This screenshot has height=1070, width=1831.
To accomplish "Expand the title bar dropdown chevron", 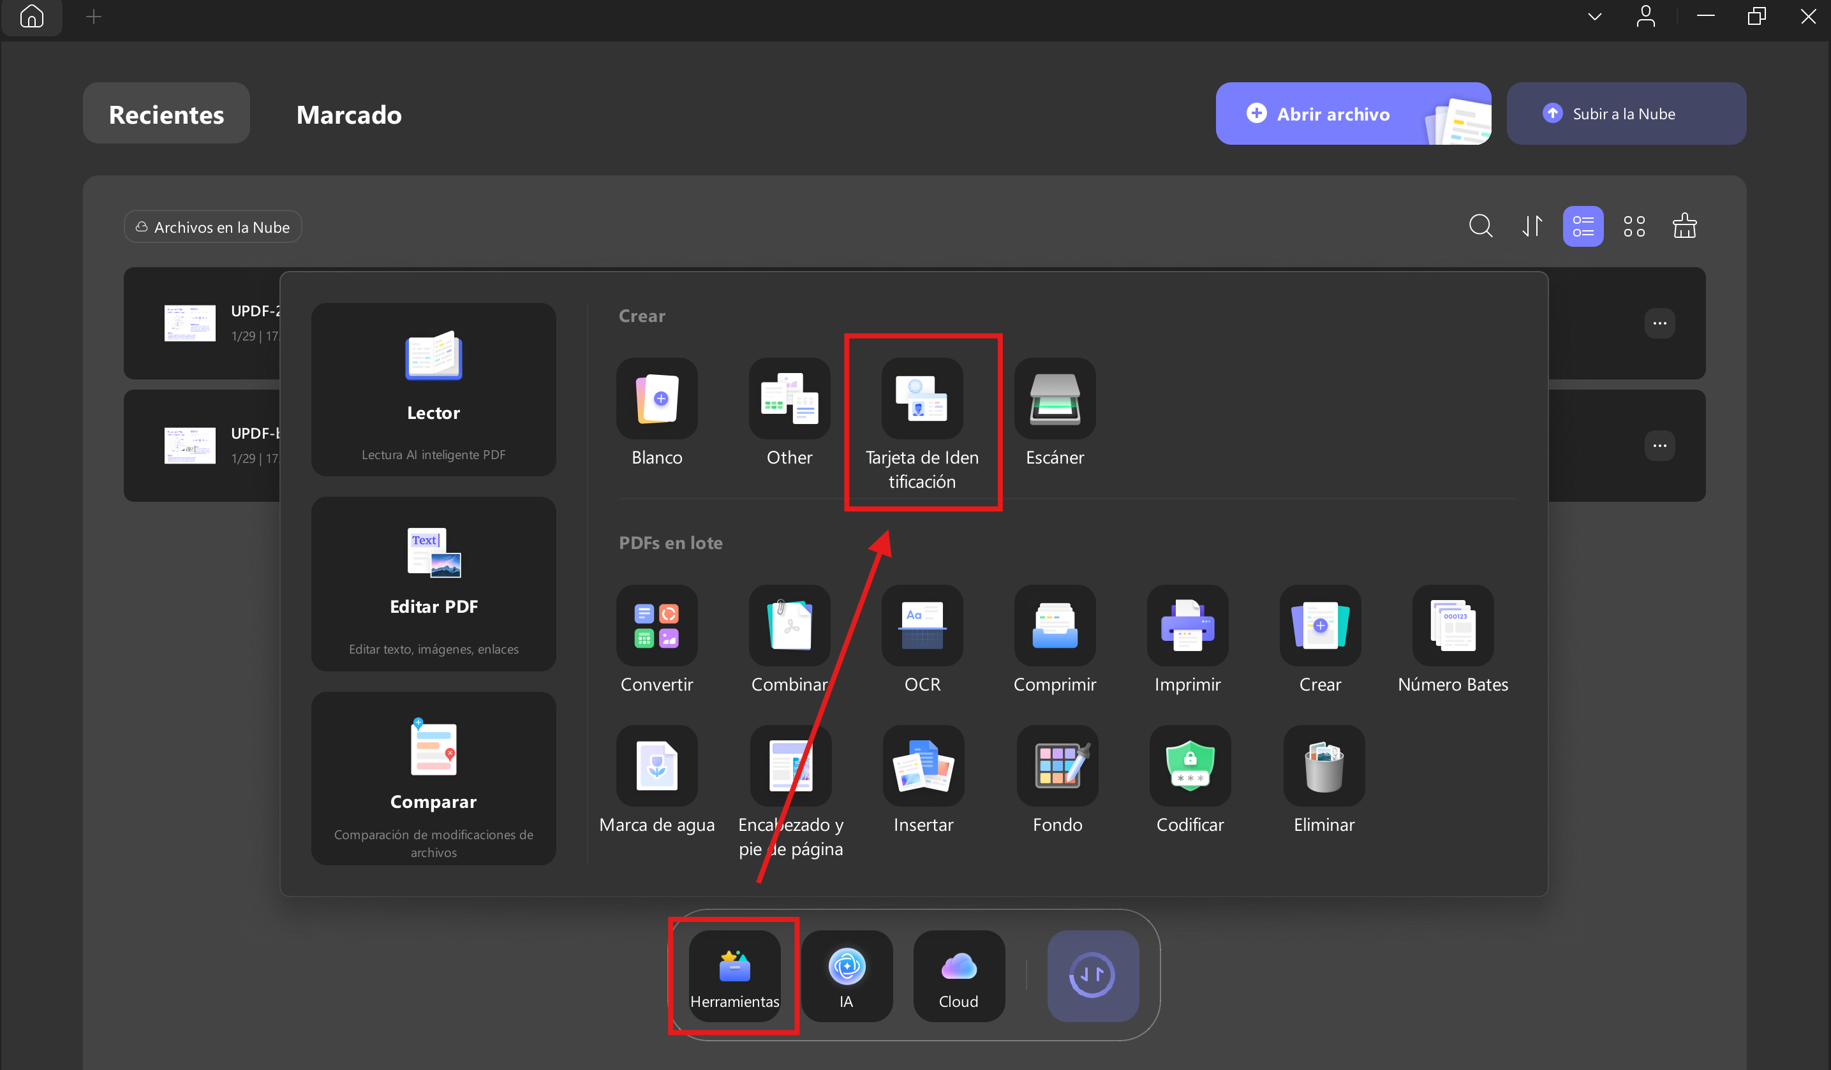I will [1594, 17].
